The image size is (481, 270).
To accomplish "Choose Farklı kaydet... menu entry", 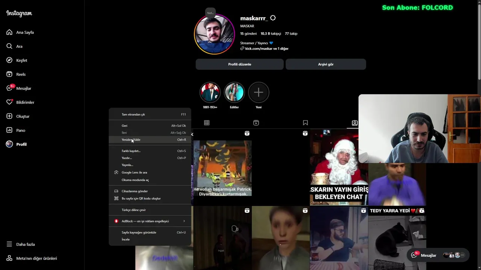I will [150, 151].
